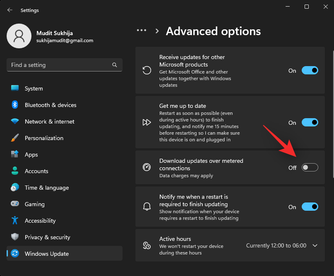
Task: Select Windows Update in the sidebar
Action: tap(46, 253)
